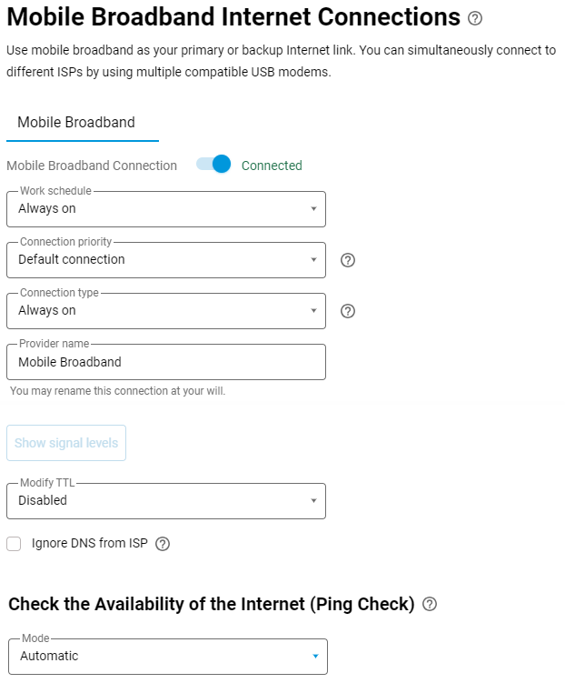565x683 pixels.
Task: Select the Mobile Broadband Internet Connections heading
Action: point(233,17)
